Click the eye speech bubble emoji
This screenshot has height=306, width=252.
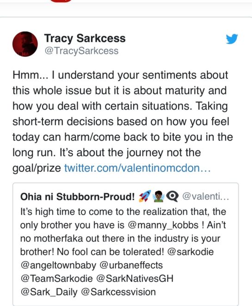tap(172, 197)
